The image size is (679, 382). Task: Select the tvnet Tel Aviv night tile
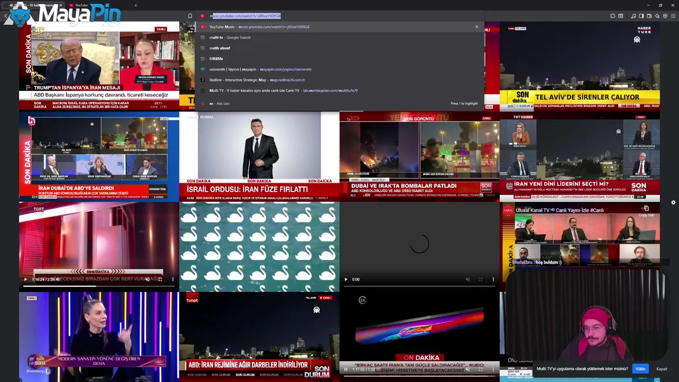(x=259, y=337)
